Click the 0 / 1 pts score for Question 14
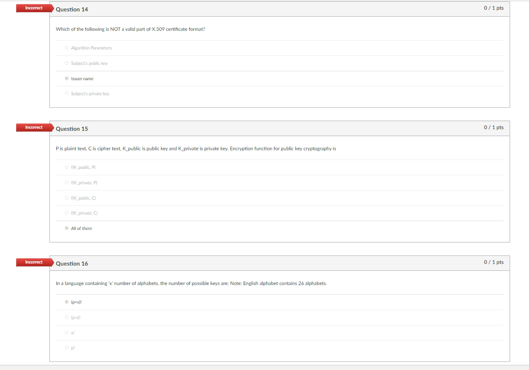 coord(494,8)
